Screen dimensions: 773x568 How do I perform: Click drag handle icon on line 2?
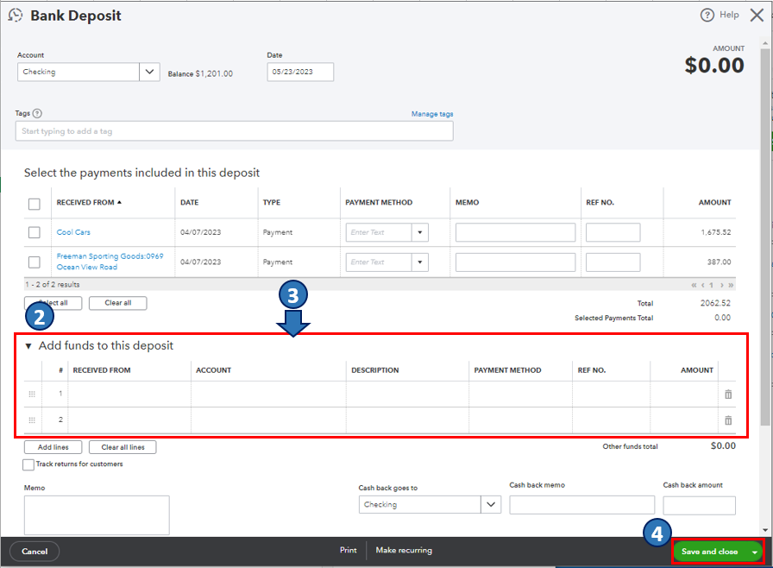pos(33,420)
